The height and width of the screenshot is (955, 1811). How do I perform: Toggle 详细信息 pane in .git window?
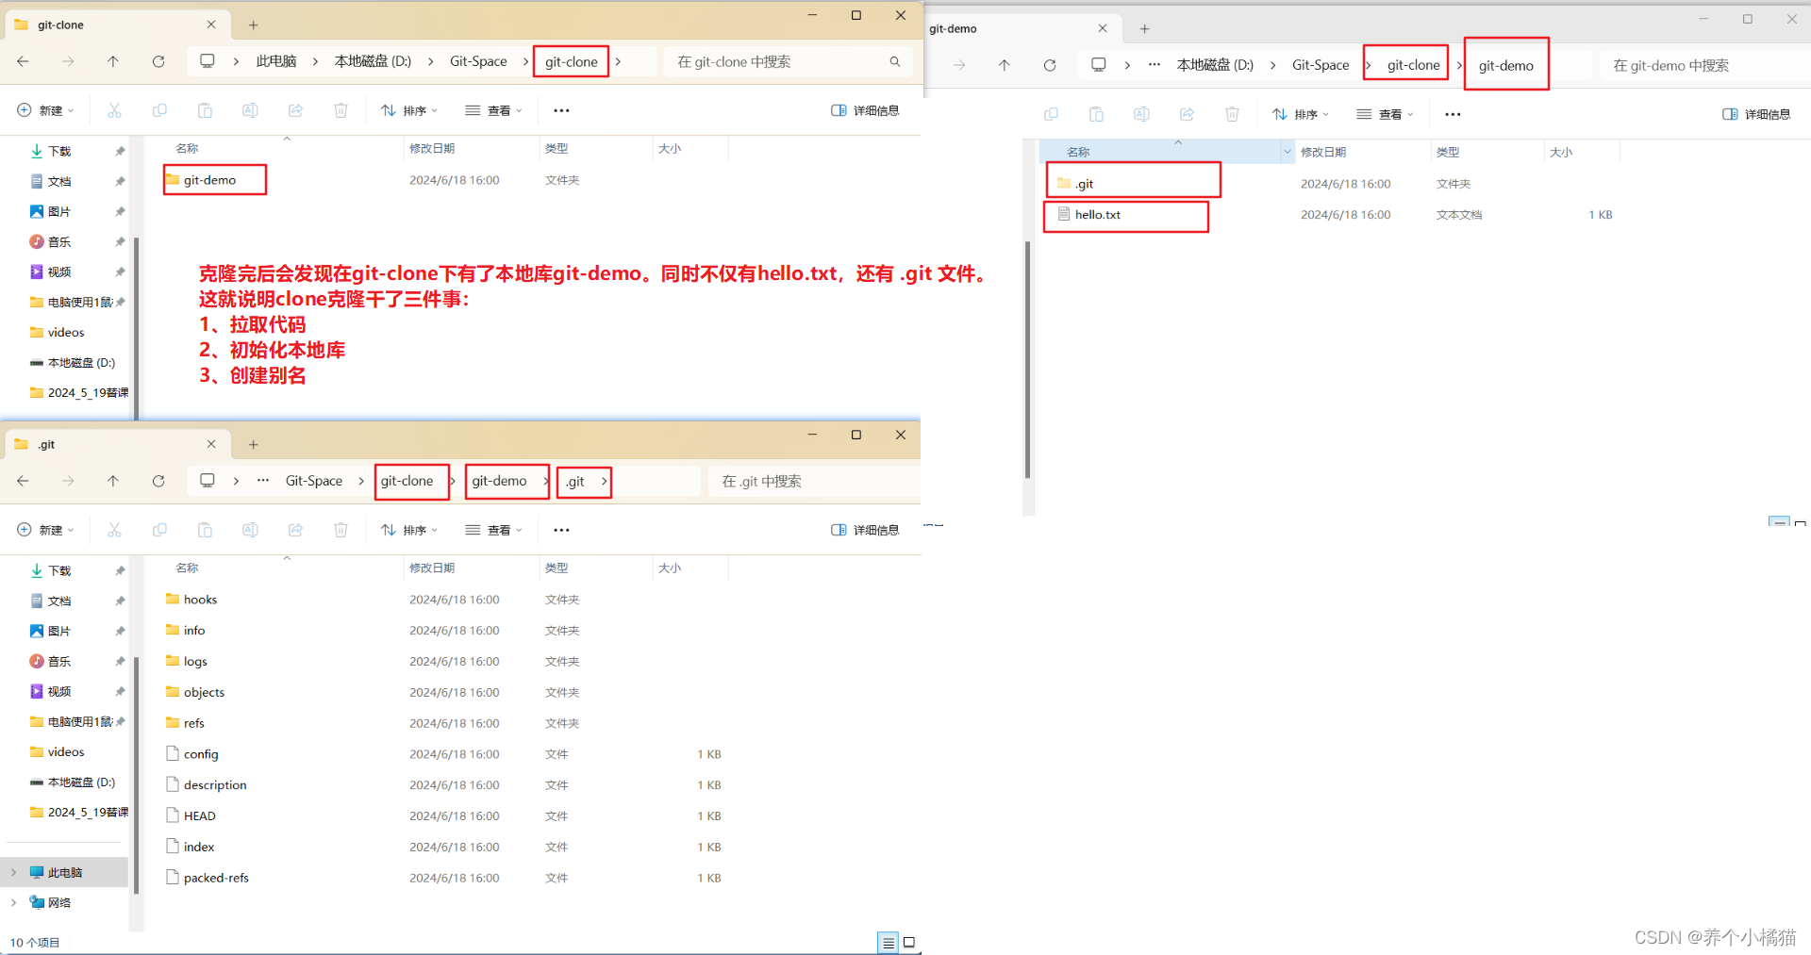865,530
